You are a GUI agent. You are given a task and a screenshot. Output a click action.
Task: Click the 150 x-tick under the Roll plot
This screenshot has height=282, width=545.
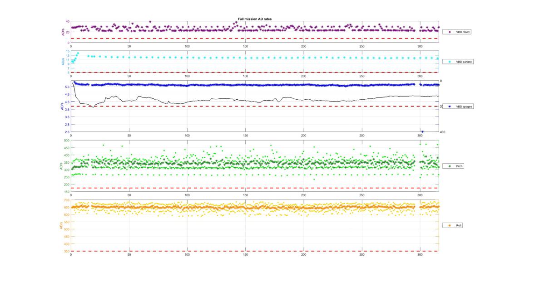(x=245, y=254)
